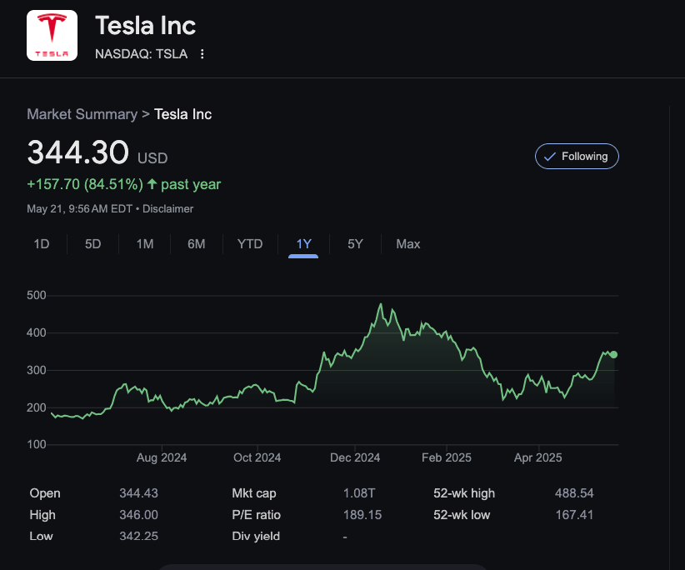This screenshot has width=685, height=570.
Task: Click the 52-wk high label
Action: [464, 493]
